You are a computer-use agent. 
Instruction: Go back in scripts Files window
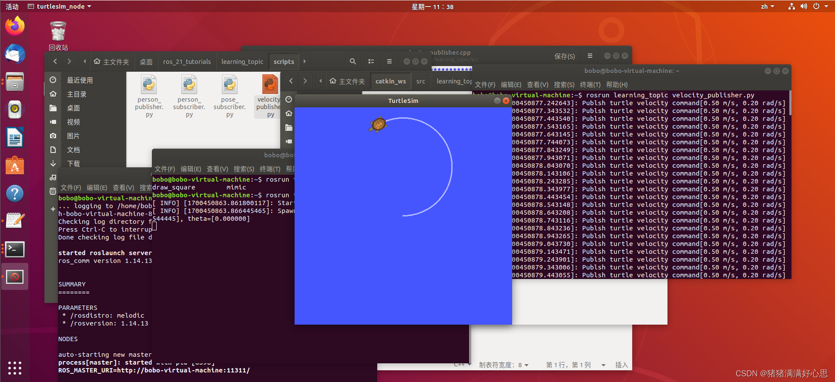(55, 61)
